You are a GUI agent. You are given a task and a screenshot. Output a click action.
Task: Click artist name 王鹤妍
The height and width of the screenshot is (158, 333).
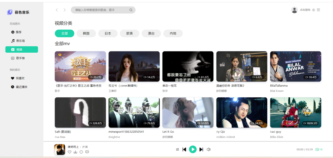tap(113, 91)
